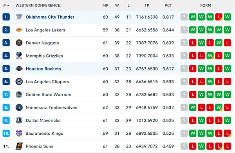Viewport: 235px width, 153px height.
Task: Click the Houston Rockets logo icon
Action: (x=19, y=69)
